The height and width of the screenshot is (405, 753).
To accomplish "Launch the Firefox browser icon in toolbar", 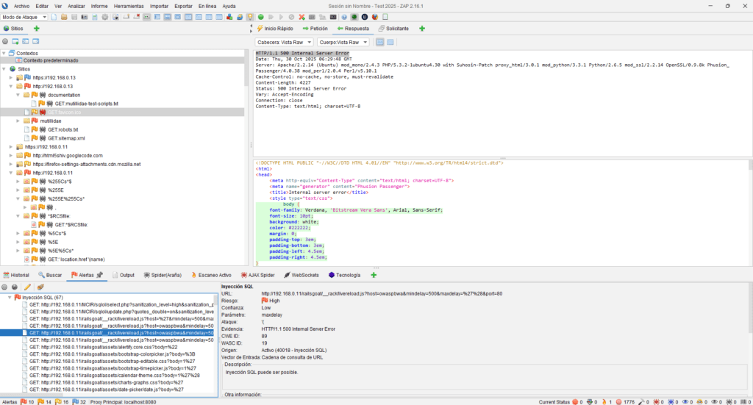I will tap(374, 17).
